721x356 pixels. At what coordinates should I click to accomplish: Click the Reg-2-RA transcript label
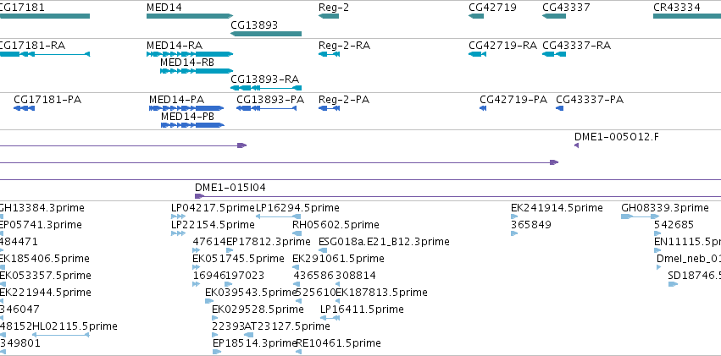click(x=345, y=46)
